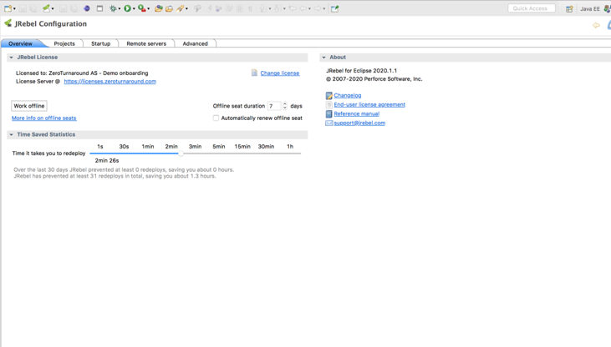The width and height of the screenshot is (611, 347).
Task: Click the green JRebel rocket toolbar icon
Action: click(x=46, y=8)
